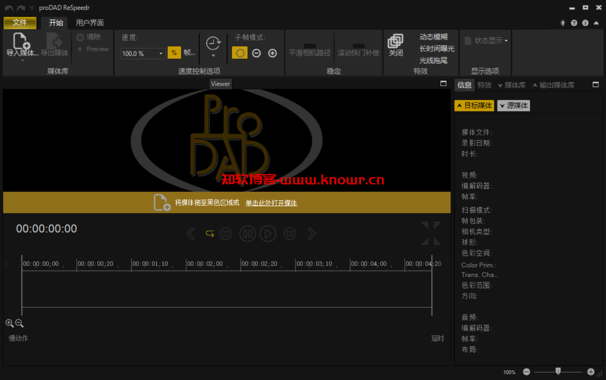Click the redo arrow in the title bar
Screen dimensions: 606x380
point(21,8)
